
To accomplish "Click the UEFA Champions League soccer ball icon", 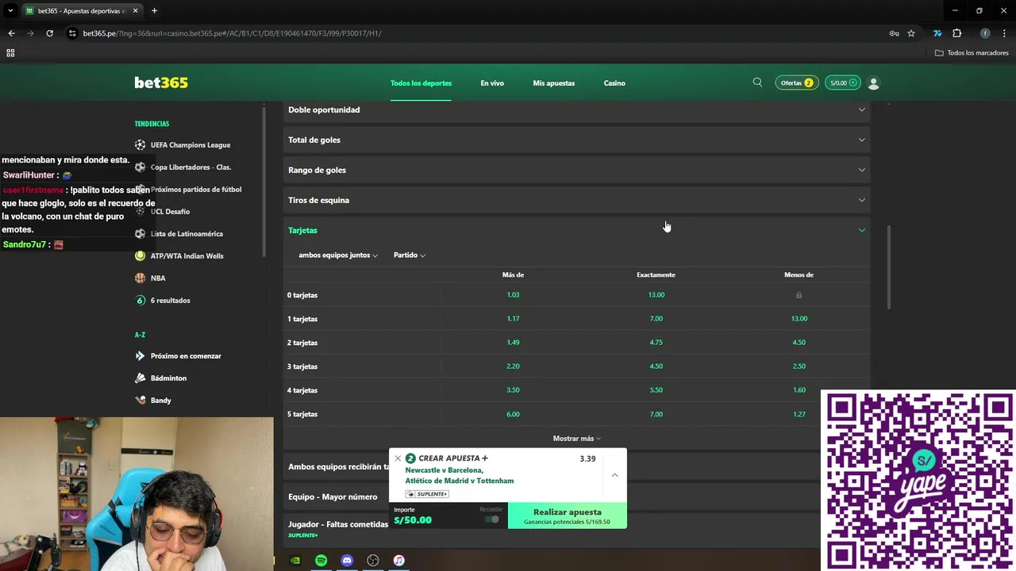I will pos(140,145).
